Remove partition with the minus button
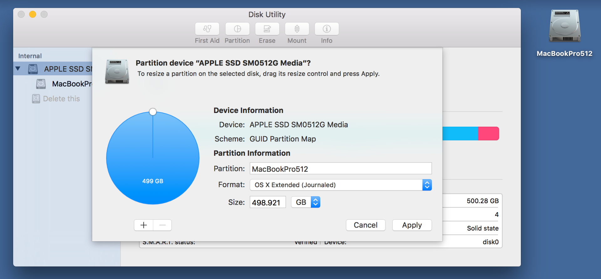The image size is (601, 279). [x=162, y=225]
